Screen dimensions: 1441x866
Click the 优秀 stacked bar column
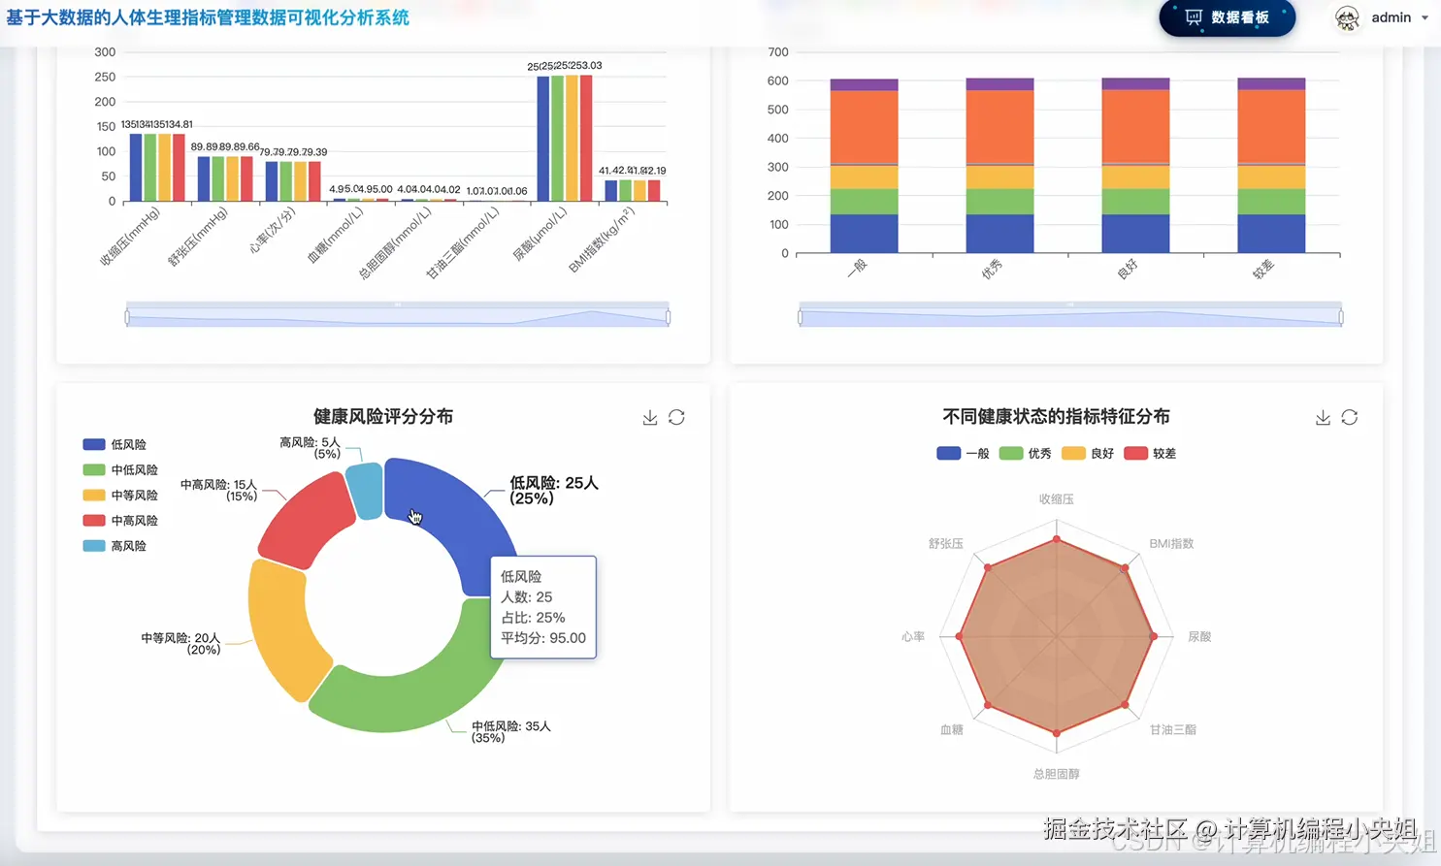click(x=999, y=166)
